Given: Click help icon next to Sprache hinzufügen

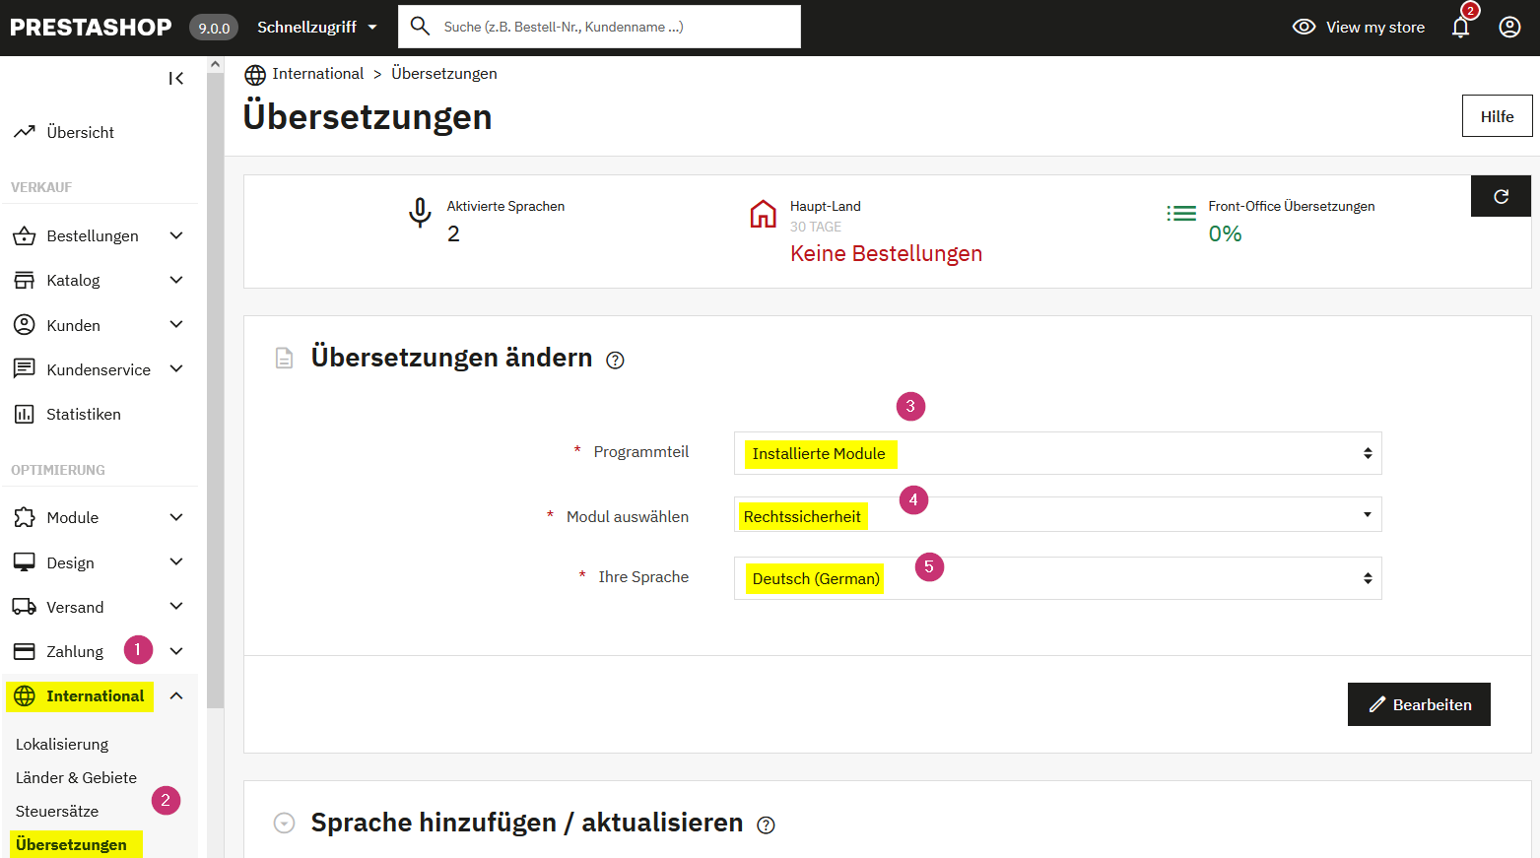Looking at the screenshot, I should point(766,825).
